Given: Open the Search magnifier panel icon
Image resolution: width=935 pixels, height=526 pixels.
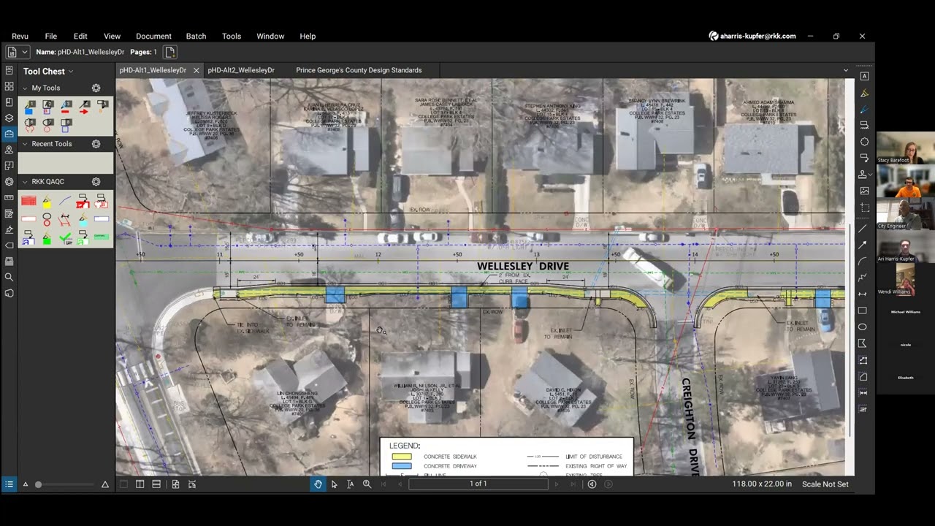Looking at the screenshot, I should (9, 277).
